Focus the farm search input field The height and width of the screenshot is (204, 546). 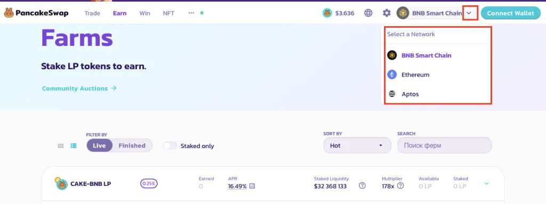point(444,145)
